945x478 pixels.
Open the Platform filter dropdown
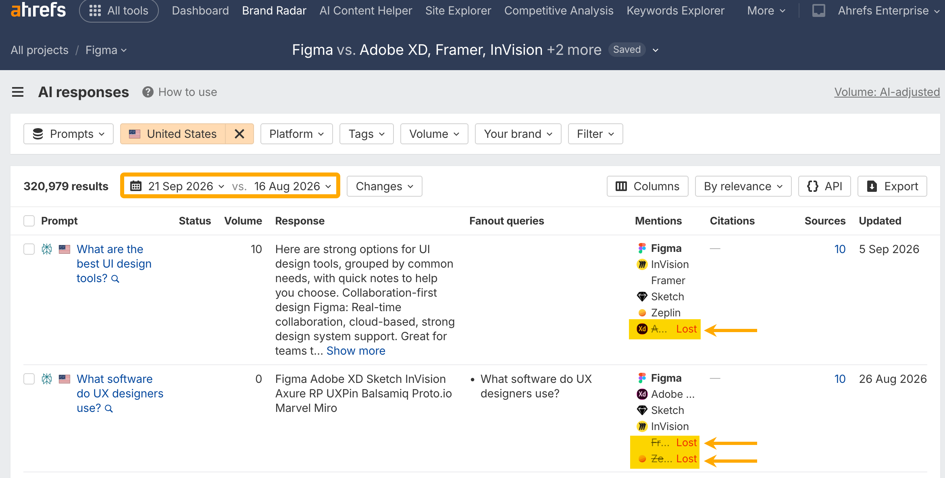[x=297, y=134]
